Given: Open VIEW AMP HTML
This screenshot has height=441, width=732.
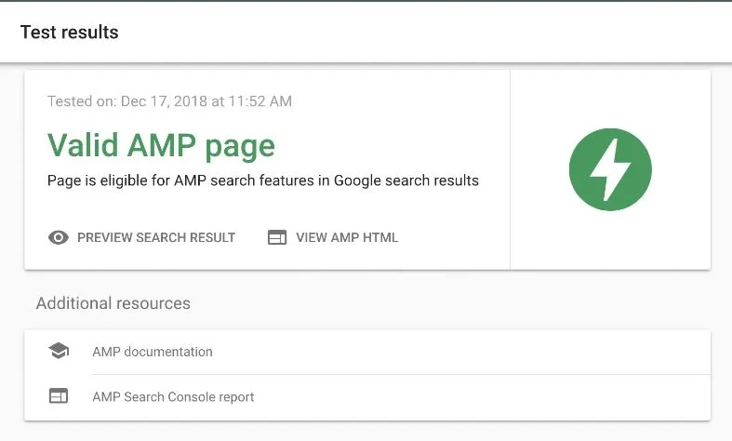Looking at the screenshot, I should coord(347,237).
